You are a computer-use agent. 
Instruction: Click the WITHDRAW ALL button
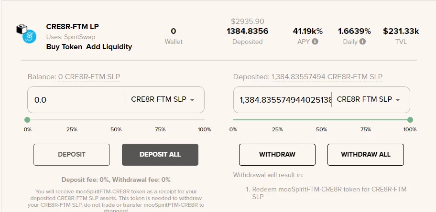tap(366, 155)
